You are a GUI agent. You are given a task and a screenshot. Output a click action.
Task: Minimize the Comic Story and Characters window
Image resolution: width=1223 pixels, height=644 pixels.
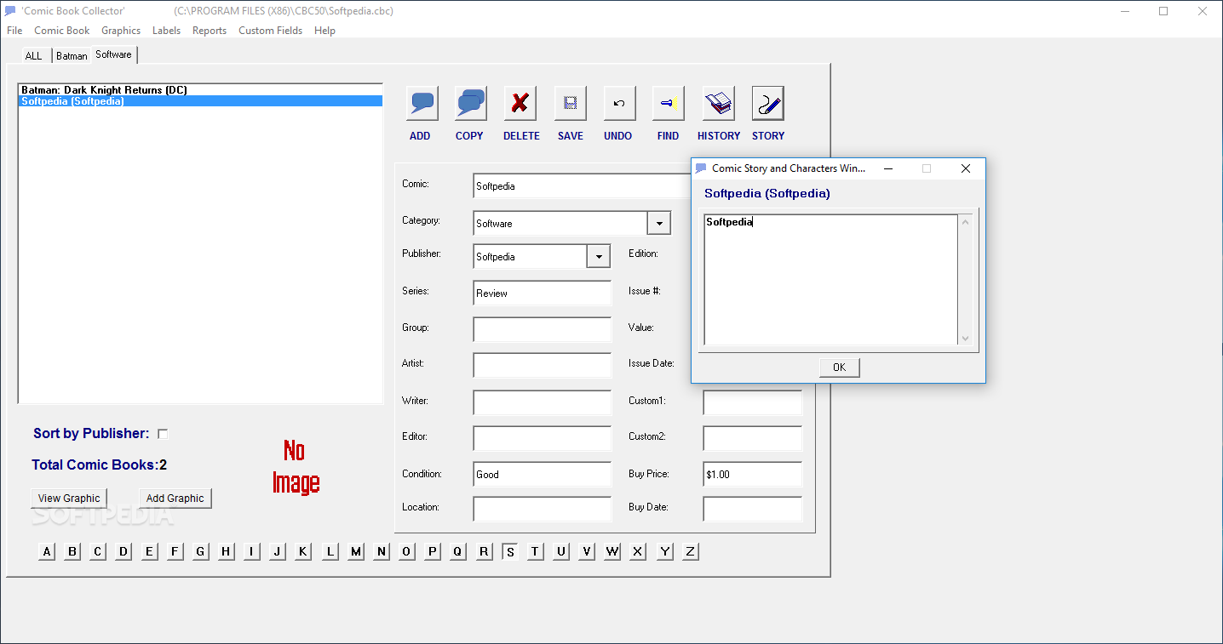(888, 168)
